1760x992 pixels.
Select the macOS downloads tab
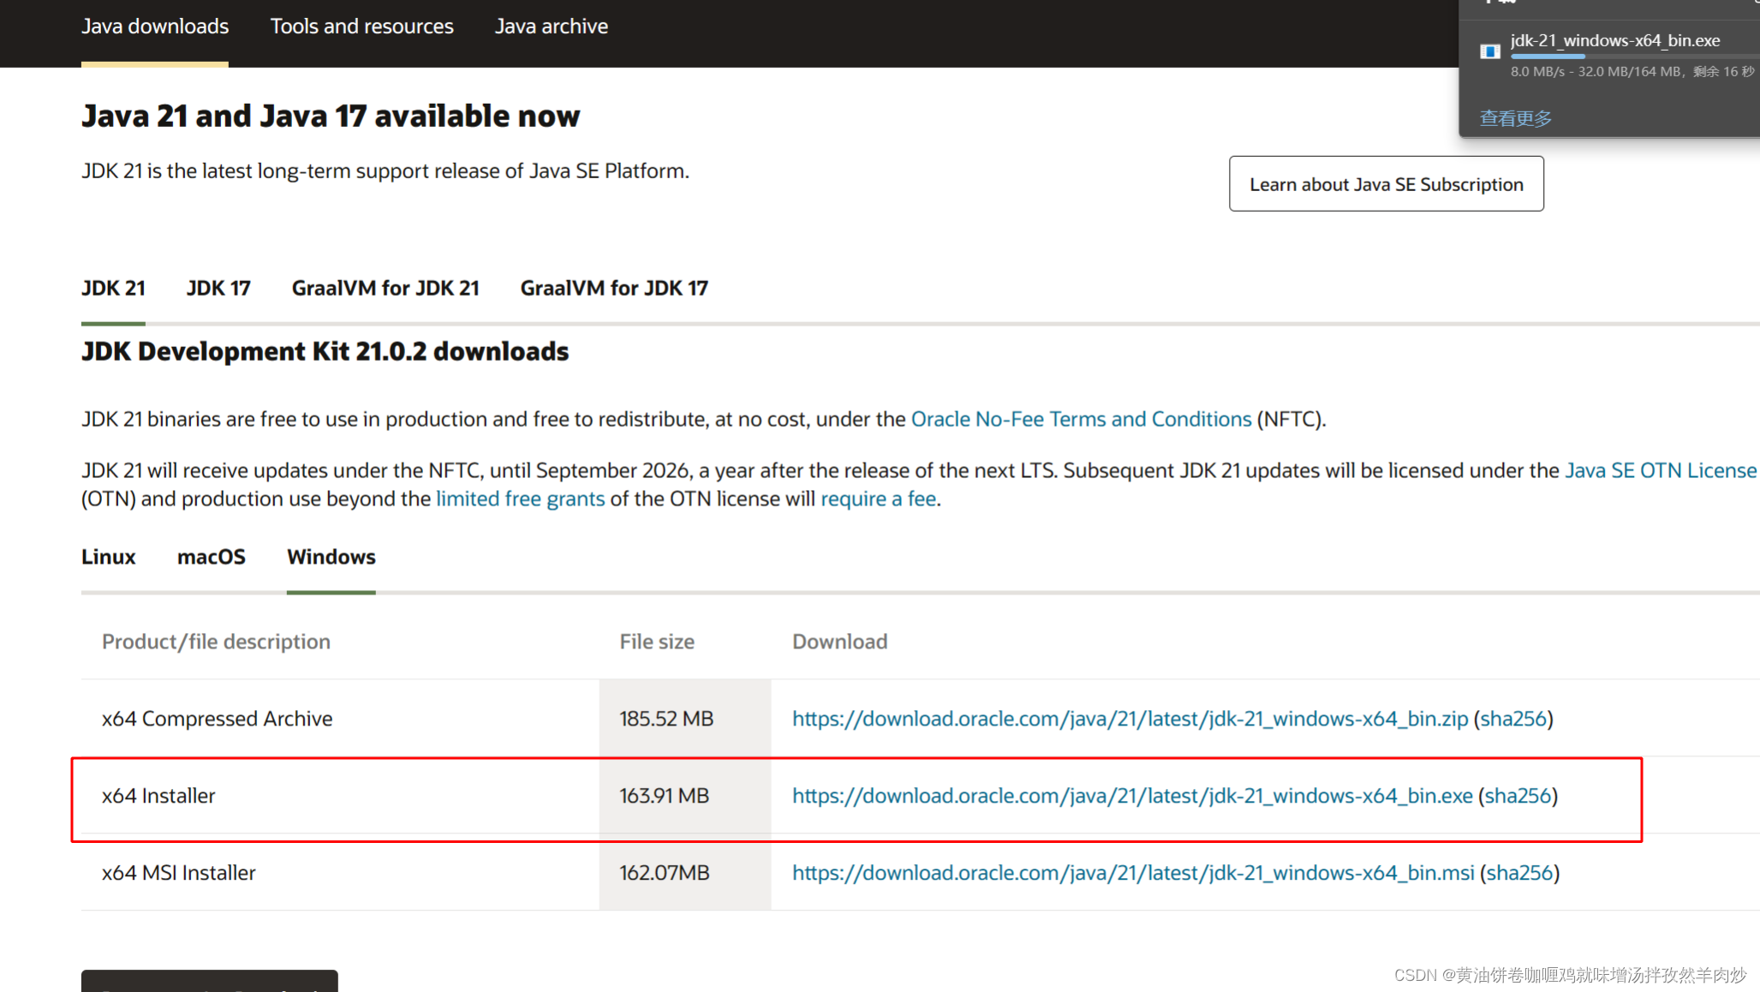[211, 557]
